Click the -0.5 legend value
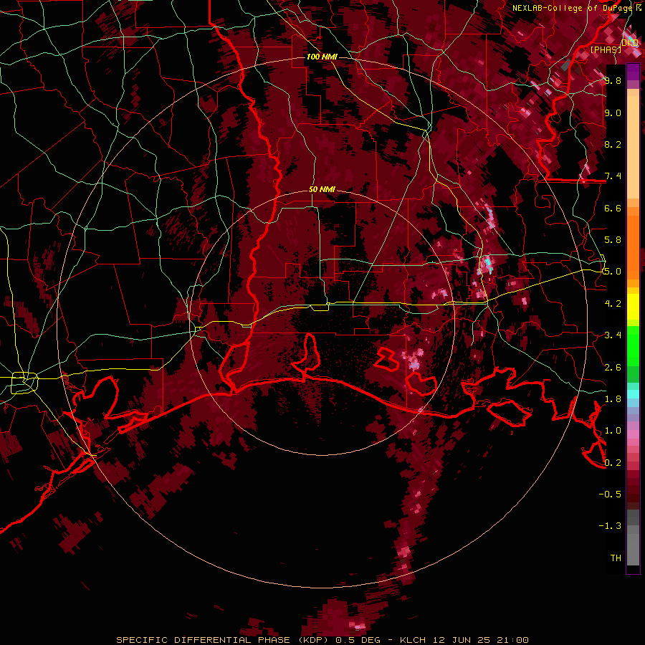 (610, 494)
